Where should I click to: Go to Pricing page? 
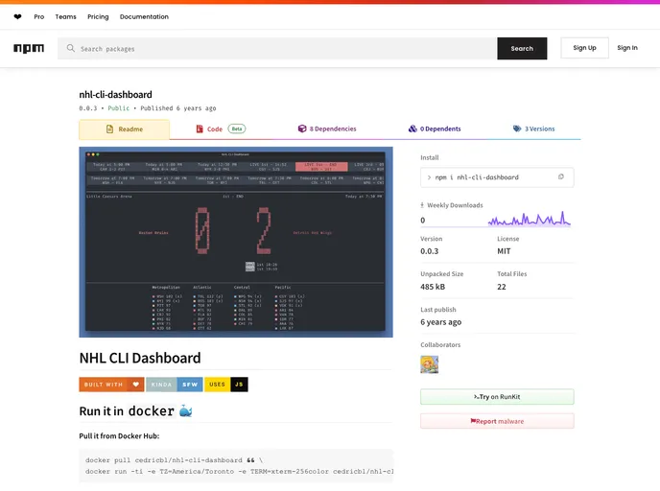click(x=98, y=17)
